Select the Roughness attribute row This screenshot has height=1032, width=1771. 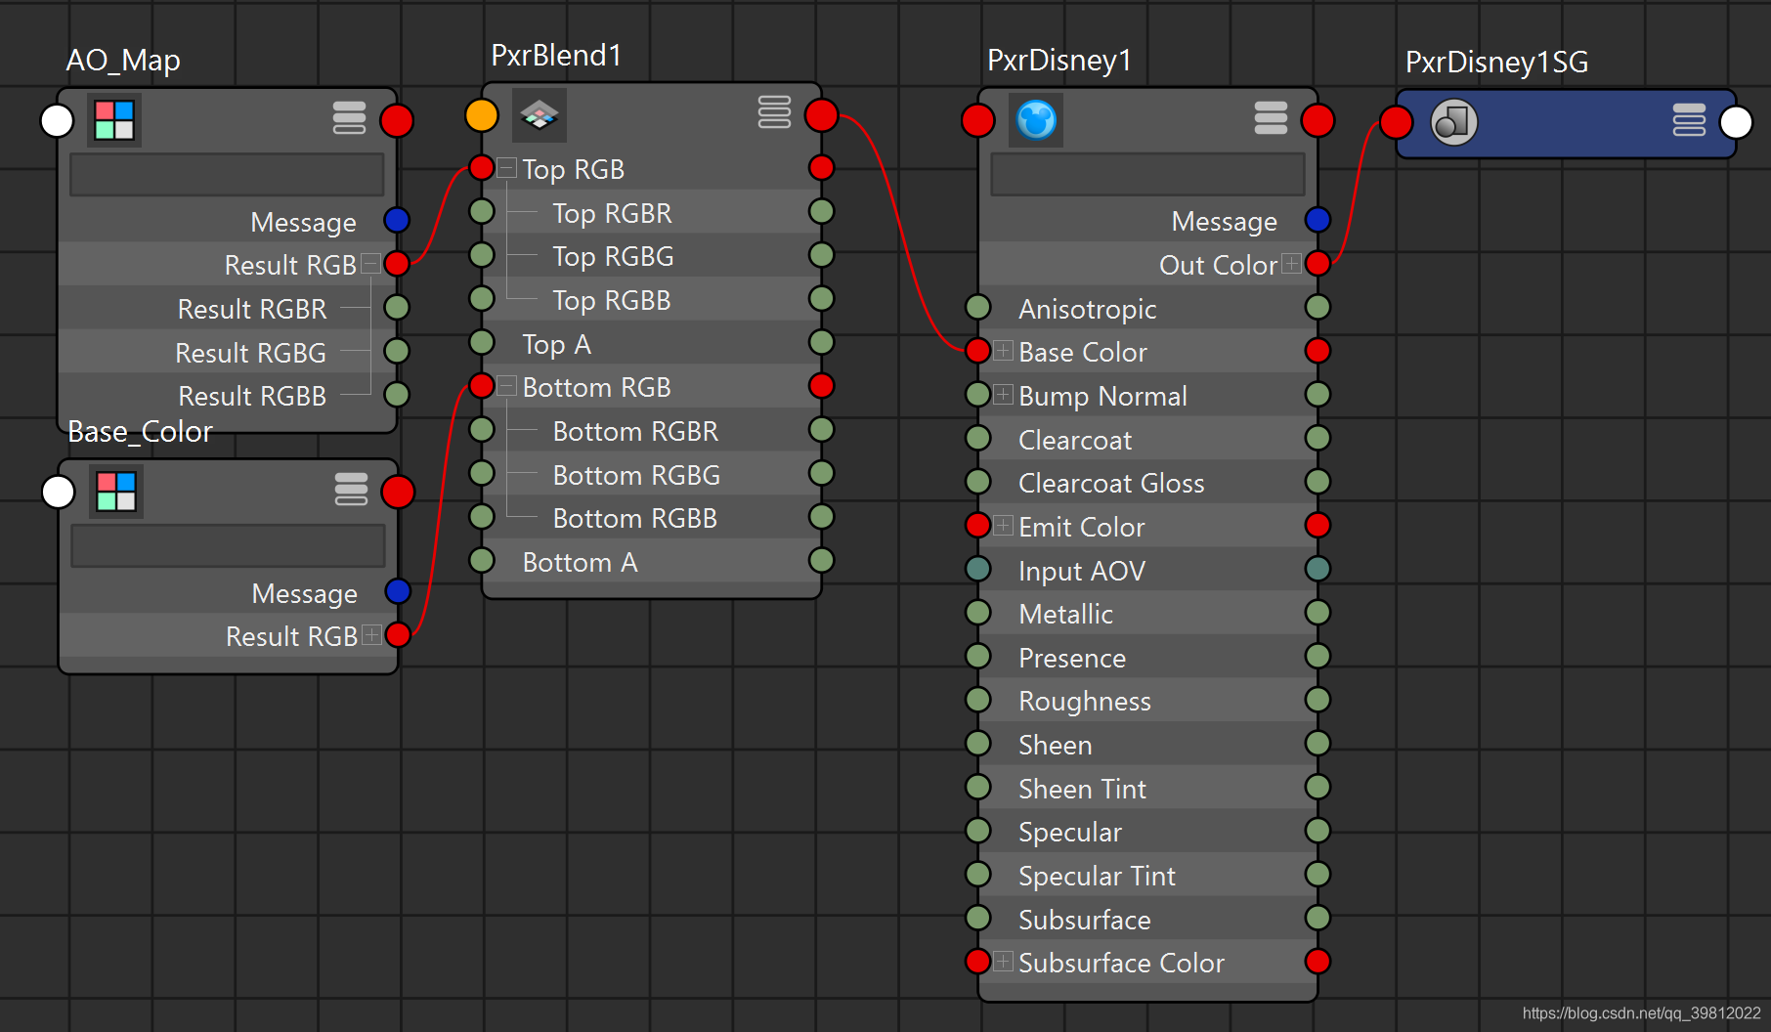click(1148, 701)
